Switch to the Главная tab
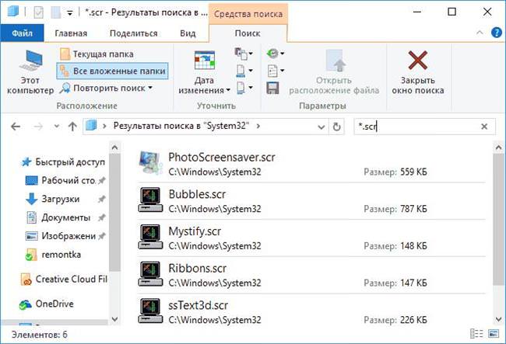The image size is (506, 344). [71, 33]
